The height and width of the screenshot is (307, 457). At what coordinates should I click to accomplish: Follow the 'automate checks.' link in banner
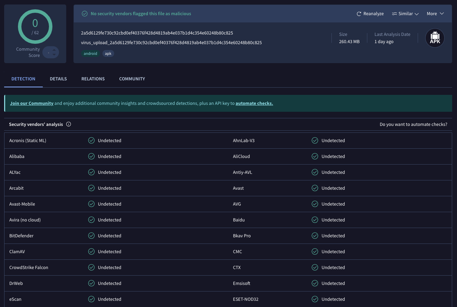click(254, 103)
